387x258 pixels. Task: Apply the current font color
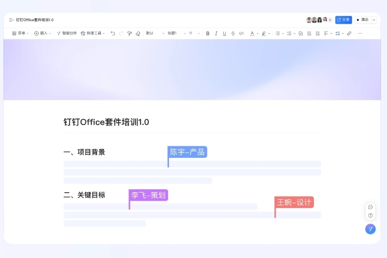click(252, 34)
